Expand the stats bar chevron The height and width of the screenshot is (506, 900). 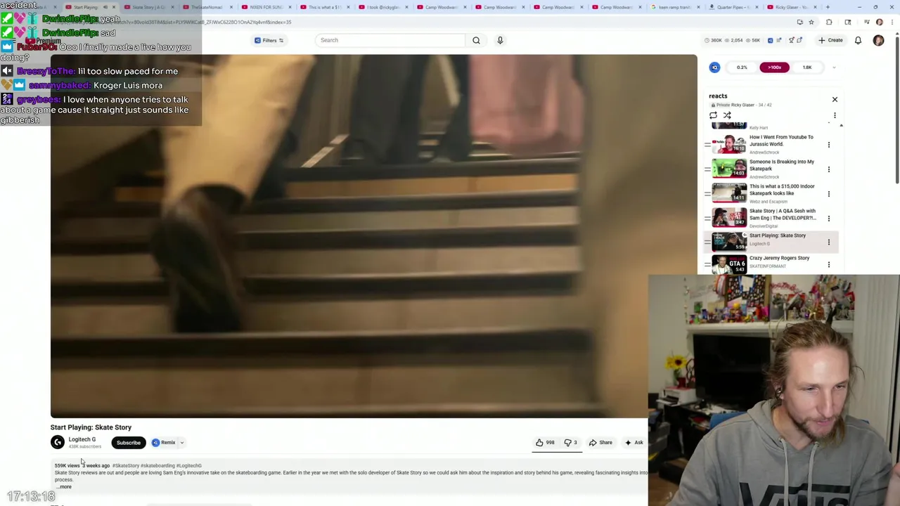click(x=834, y=67)
